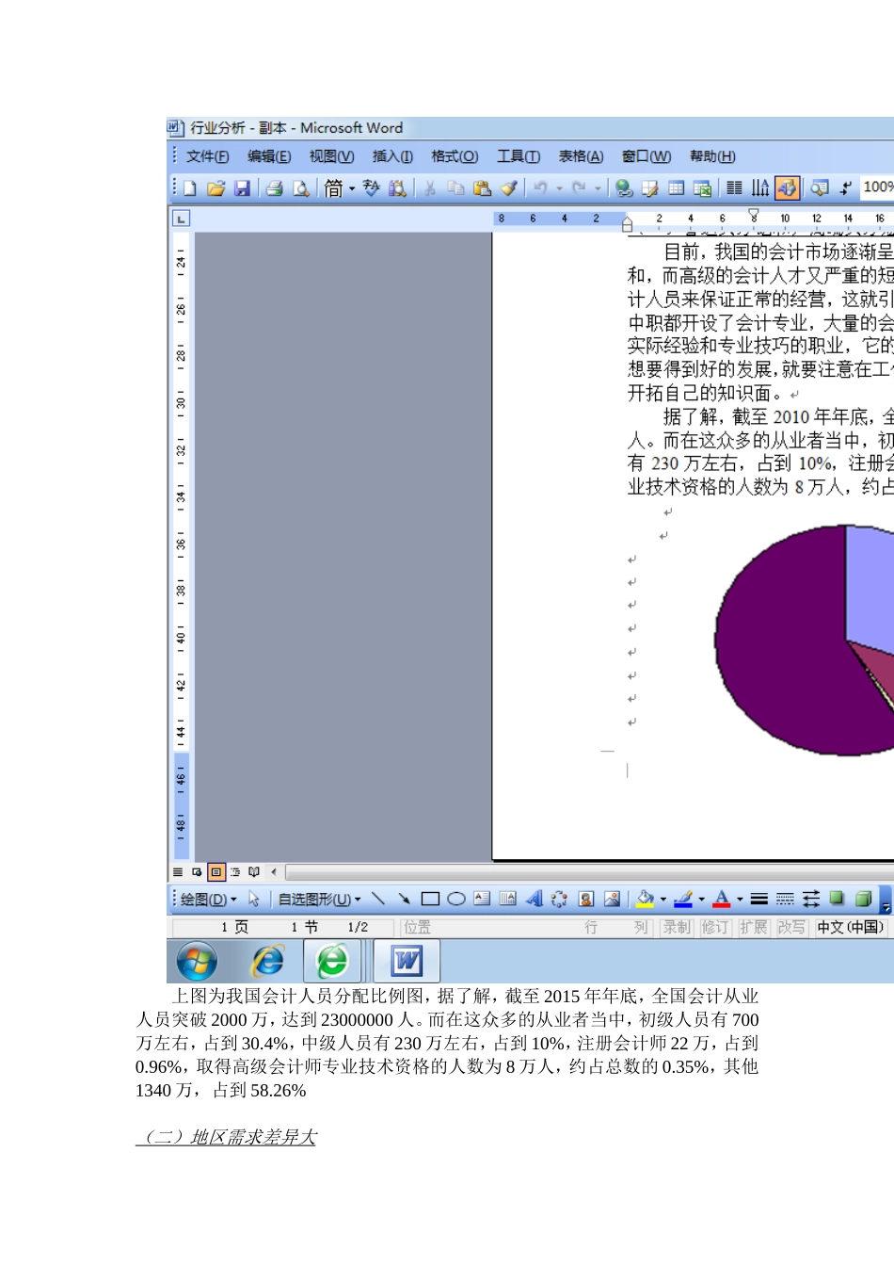Viewport: 894px width, 1266px height.
Task: Expand Font Color dropdown arrow
Action: (x=740, y=900)
